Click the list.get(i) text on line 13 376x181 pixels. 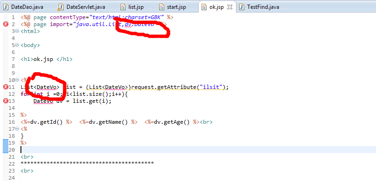[x=91, y=101]
